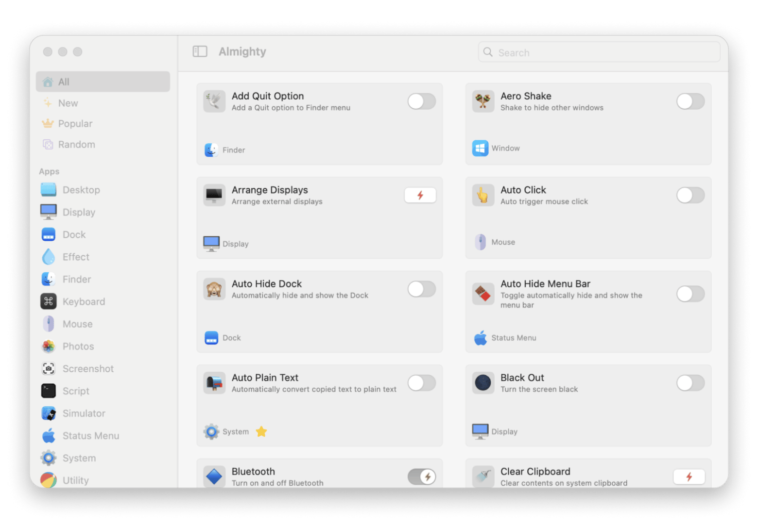The image size is (758, 527).
Task: Open the Simulator icon in sidebar
Action: (49, 413)
